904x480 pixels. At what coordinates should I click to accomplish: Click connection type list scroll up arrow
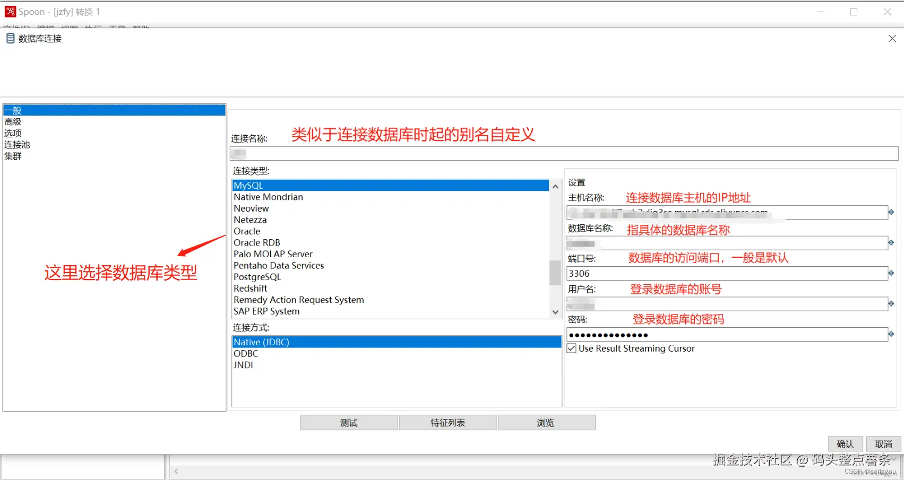pos(555,186)
